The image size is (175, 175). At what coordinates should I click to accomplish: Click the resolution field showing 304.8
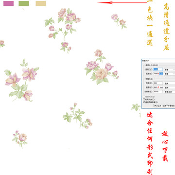(158, 92)
